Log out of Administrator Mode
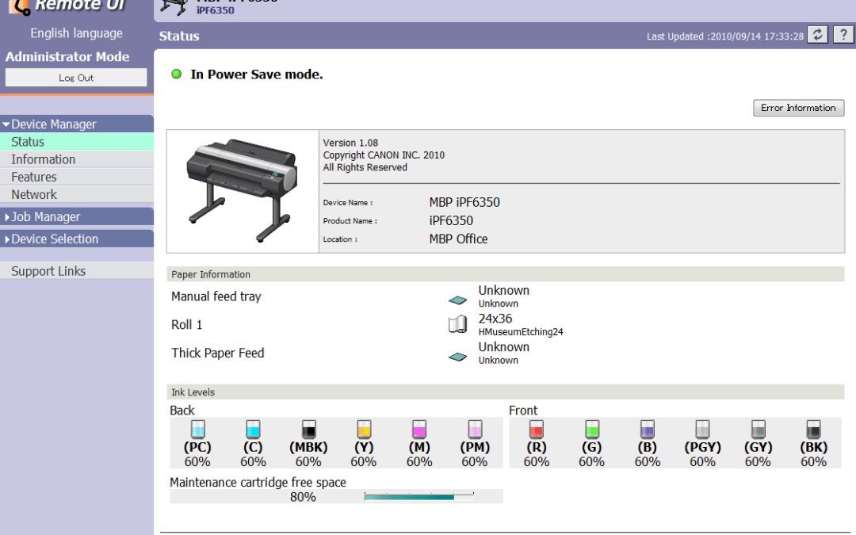Viewport: 856px width, 535px height. click(76, 78)
